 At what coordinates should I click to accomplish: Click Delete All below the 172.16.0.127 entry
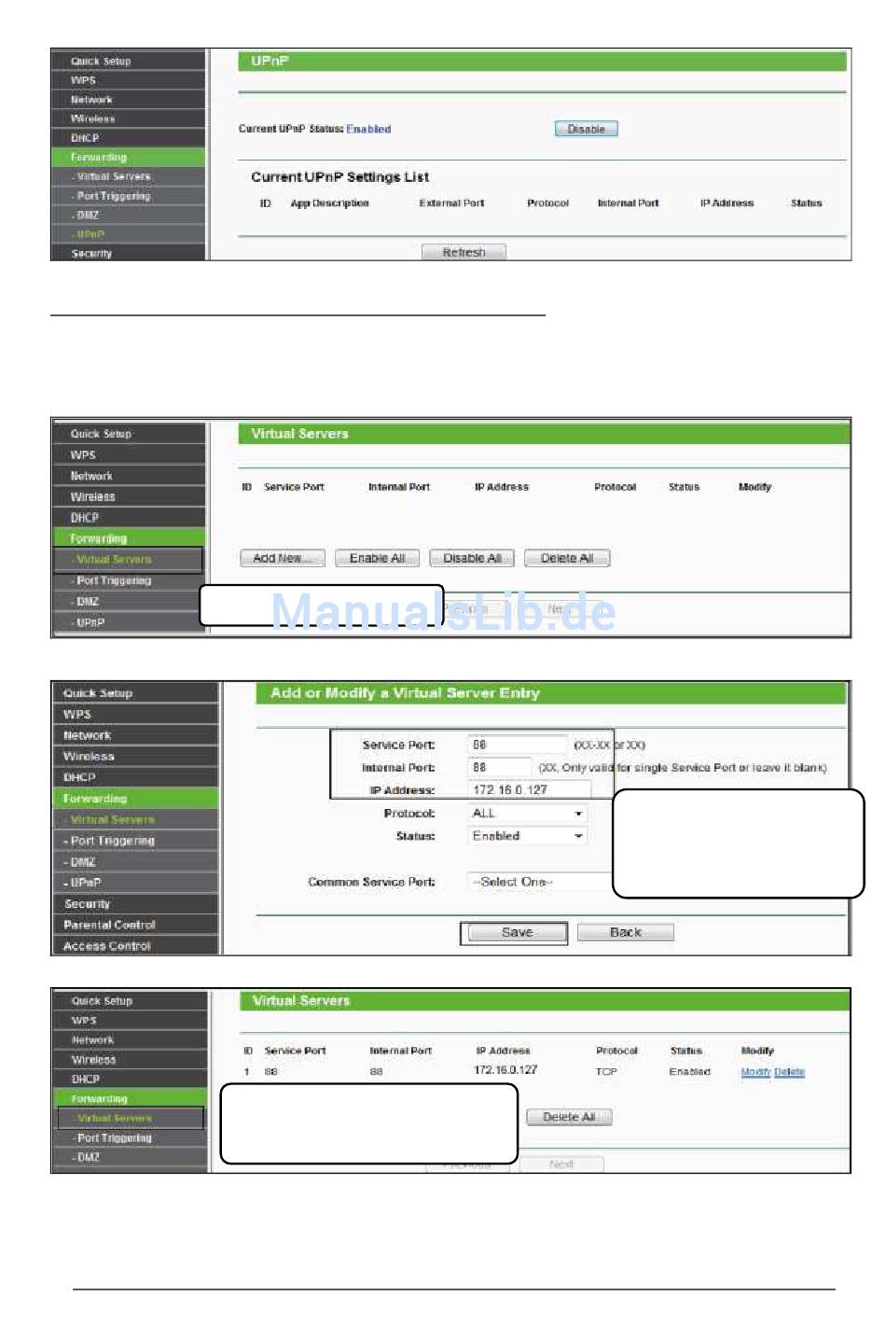(x=568, y=1117)
